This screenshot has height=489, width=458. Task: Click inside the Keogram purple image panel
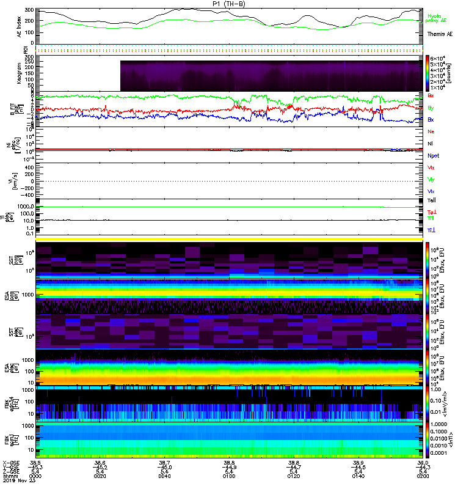tap(271, 76)
